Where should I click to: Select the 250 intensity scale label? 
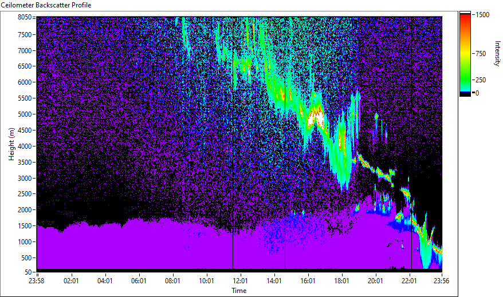(x=481, y=80)
